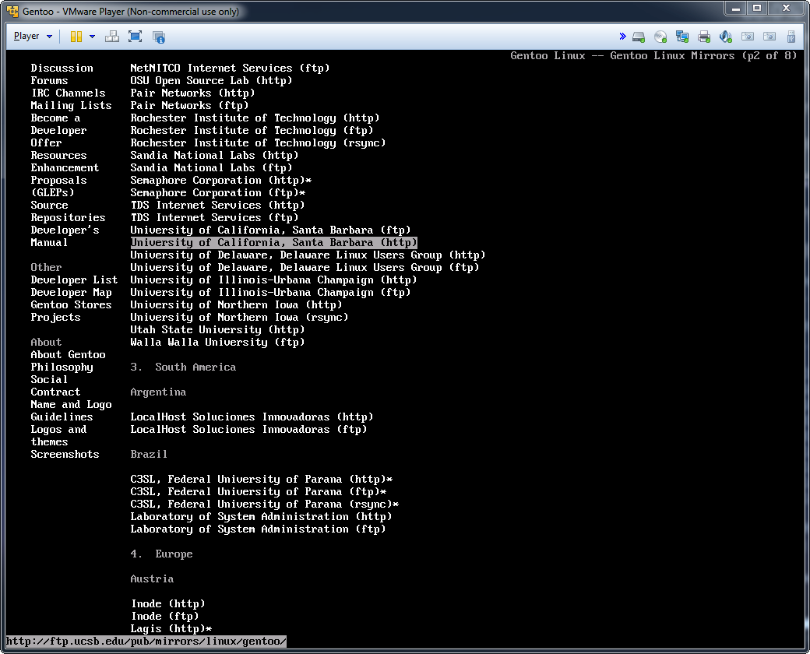Click the first disabled camera device icon

pyautogui.click(x=748, y=36)
